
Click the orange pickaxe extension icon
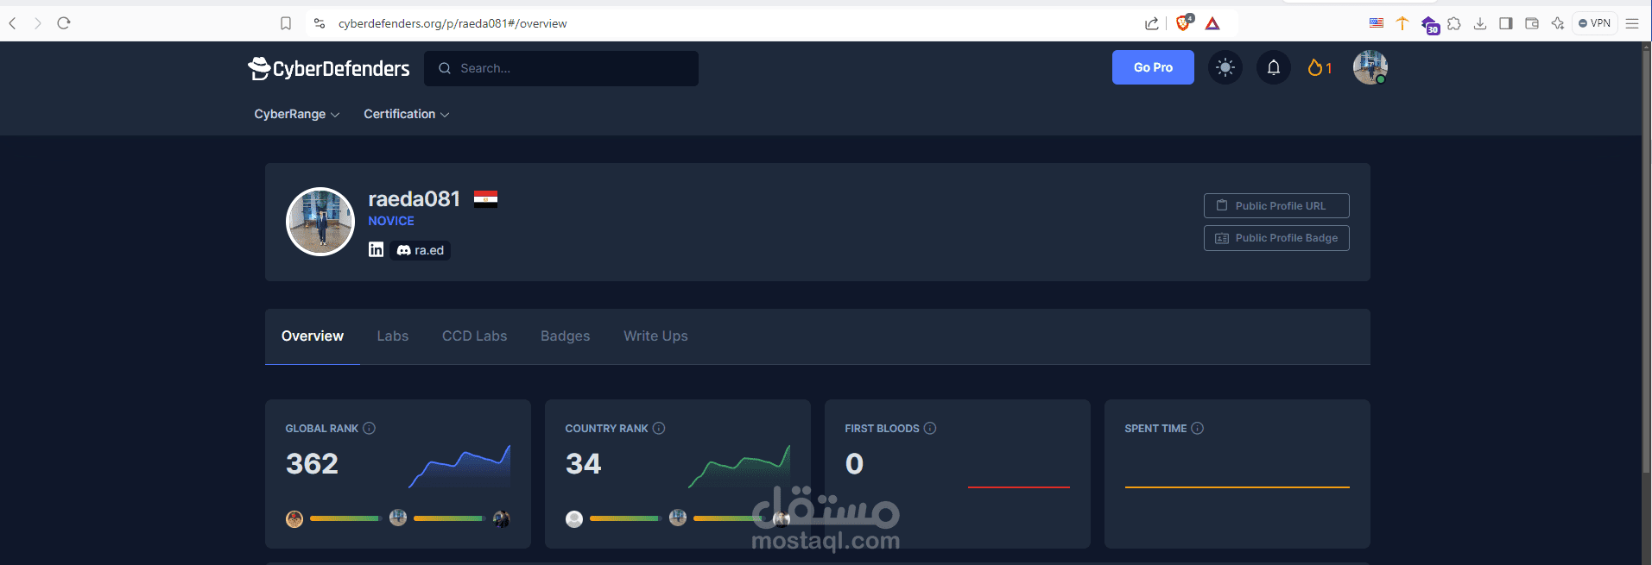pyautogui.click(x=1402, y=23)
